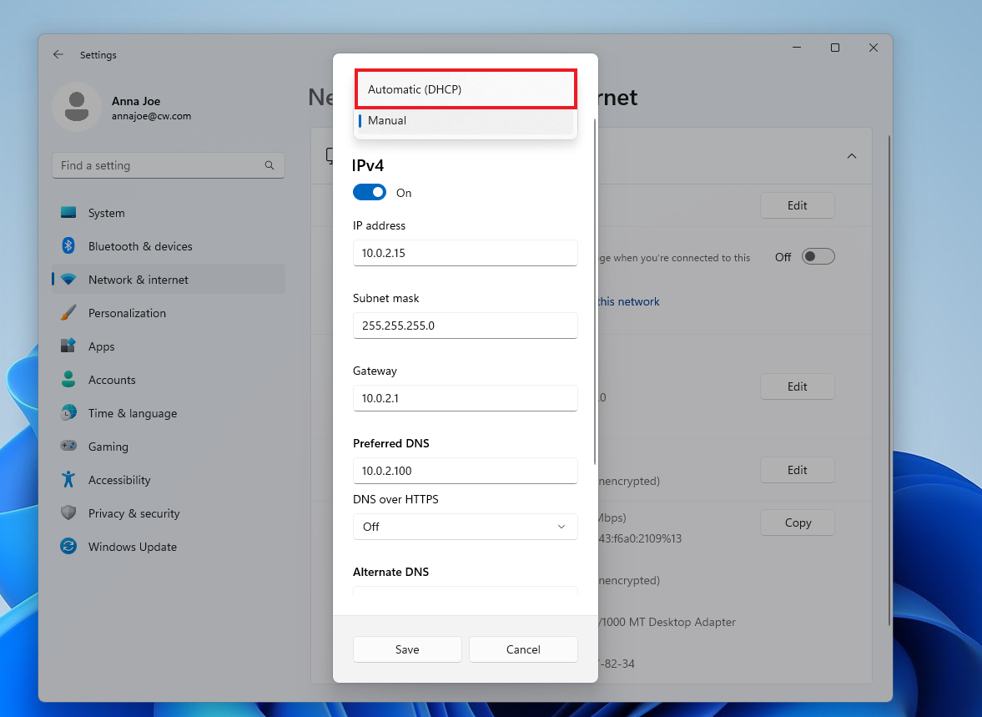Click the Cancel button
Image resolution: width=982 pixels, height=717 pixels.
pos(523,649)
